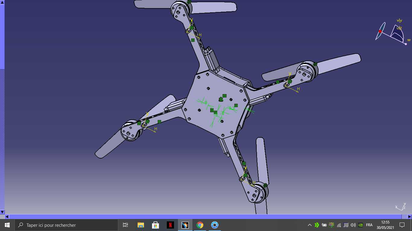Open File Explorer from the taskbar
Screen dimensions: 412x231
click(141, 225)
